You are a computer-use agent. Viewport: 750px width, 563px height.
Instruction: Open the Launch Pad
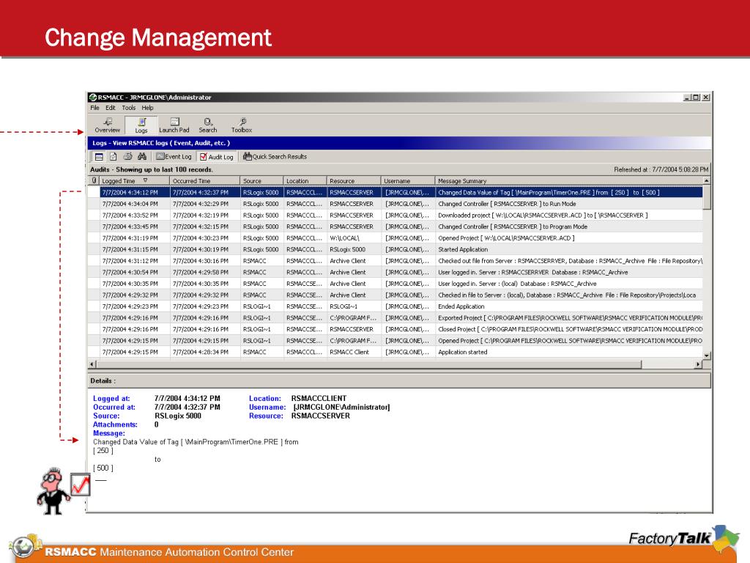174,125
